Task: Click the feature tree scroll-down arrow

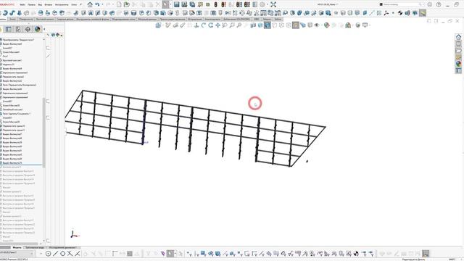Action: pos(44,241)
